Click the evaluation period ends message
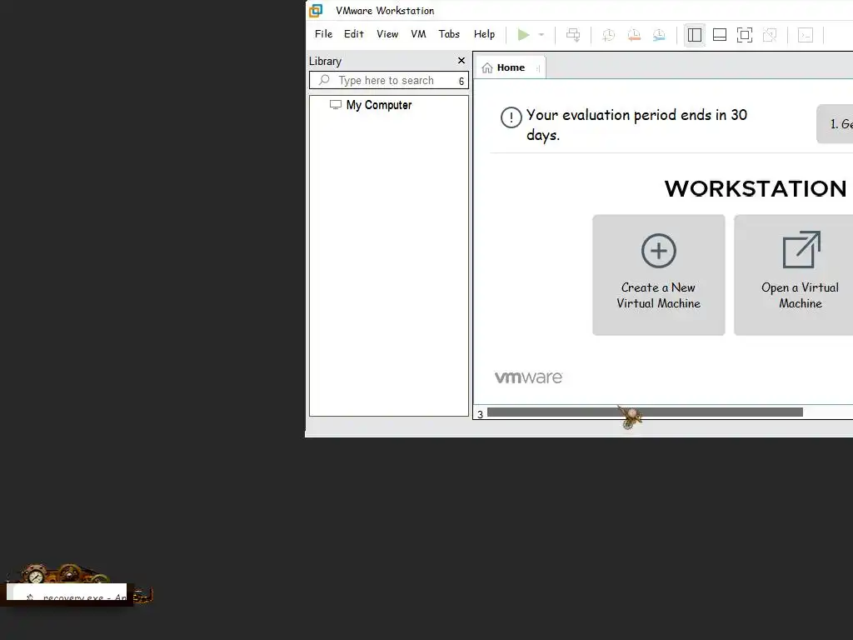This screenshot has height=640, width=853. pyautogui.click(x=636, y=125)
